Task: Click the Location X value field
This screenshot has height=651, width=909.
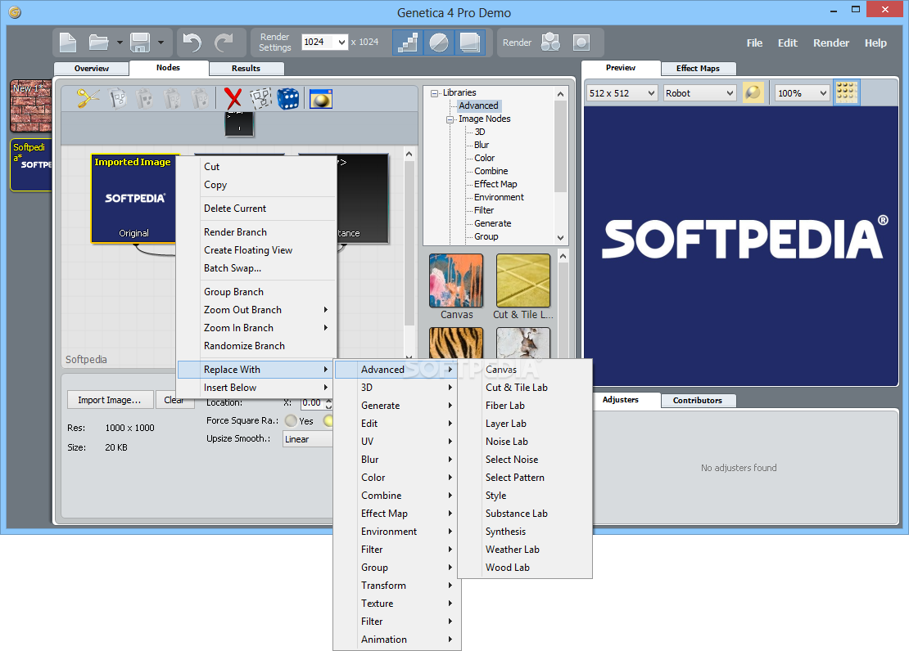Action: [314, 403]
